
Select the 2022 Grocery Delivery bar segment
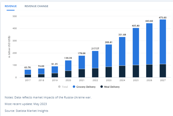(95, 60)
